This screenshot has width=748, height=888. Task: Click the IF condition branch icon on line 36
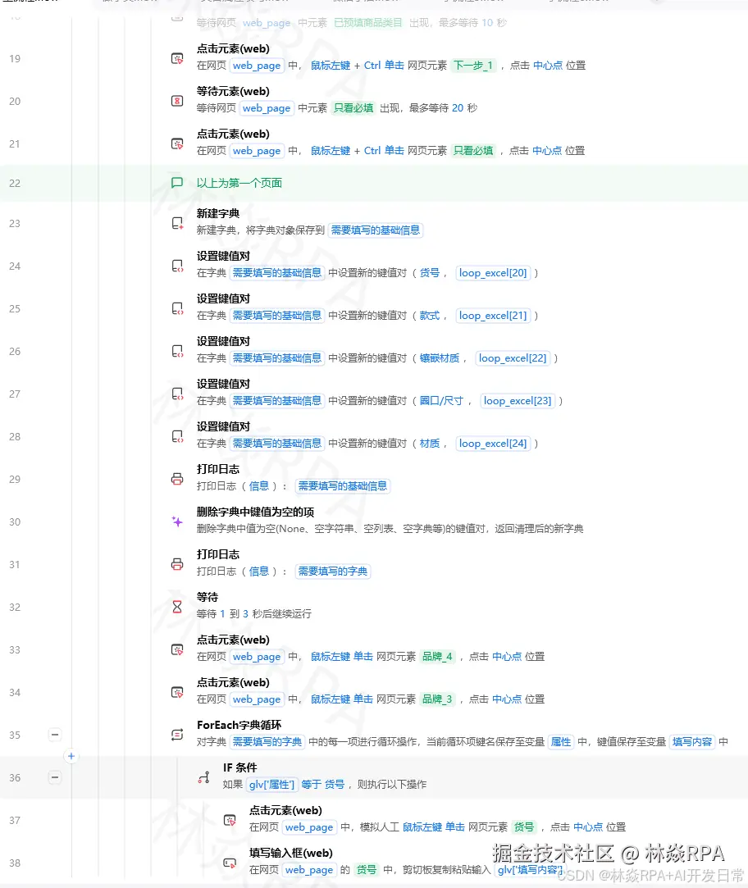(203, 777)
